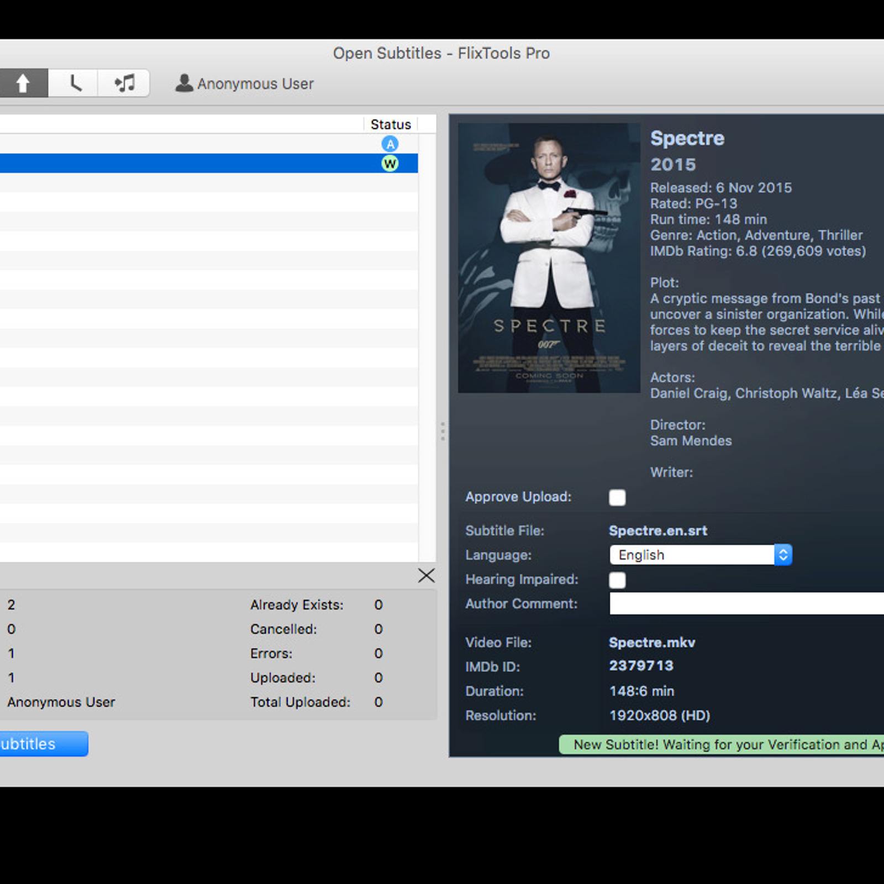
Task: Click the blue Subtitles button
Action: (43, 744)
